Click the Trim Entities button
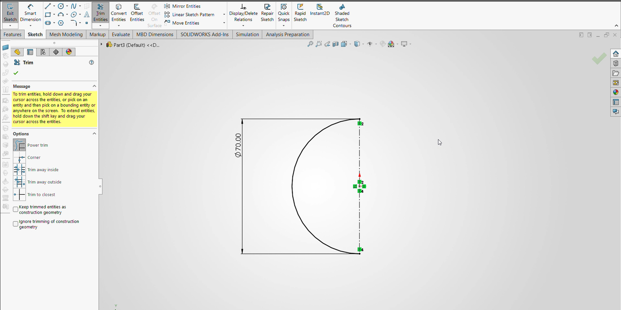621x310 pixels. pyautogui.click(x=100, y=13)
